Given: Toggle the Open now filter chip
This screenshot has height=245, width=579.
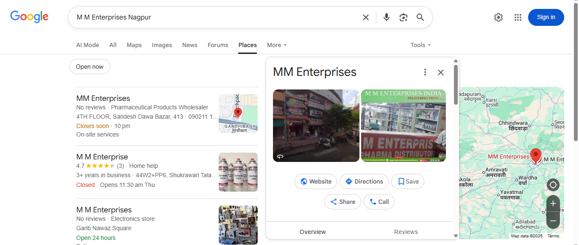Looking at the screenshot, I should [89, 67].
